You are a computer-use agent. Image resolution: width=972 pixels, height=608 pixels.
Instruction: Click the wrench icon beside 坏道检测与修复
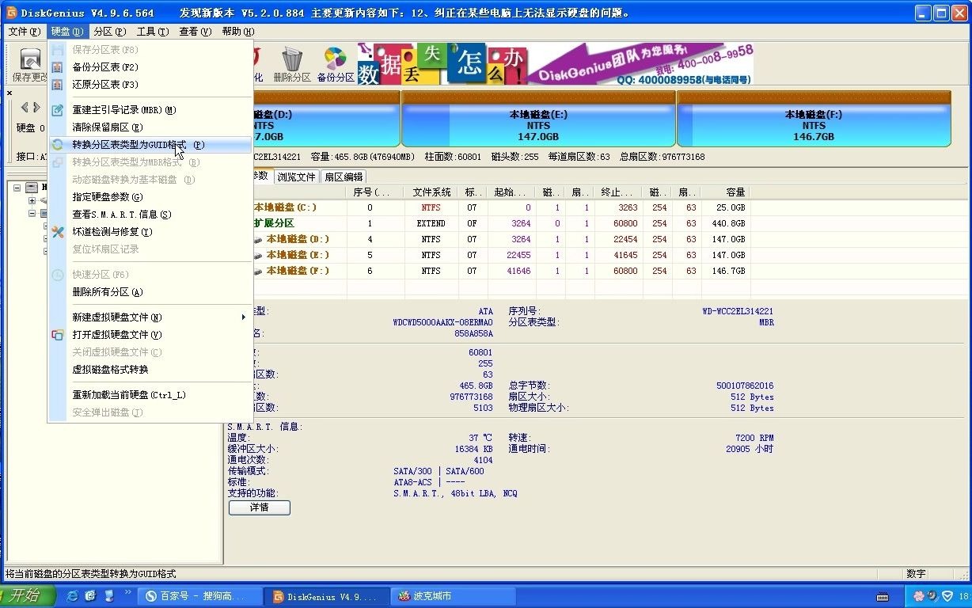[59, 232]
